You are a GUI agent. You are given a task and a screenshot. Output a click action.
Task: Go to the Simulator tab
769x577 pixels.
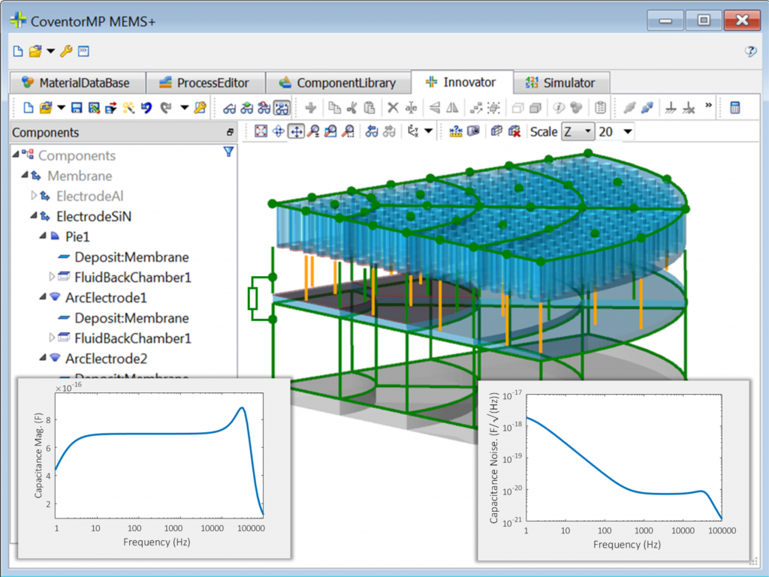tap(562, 83)
